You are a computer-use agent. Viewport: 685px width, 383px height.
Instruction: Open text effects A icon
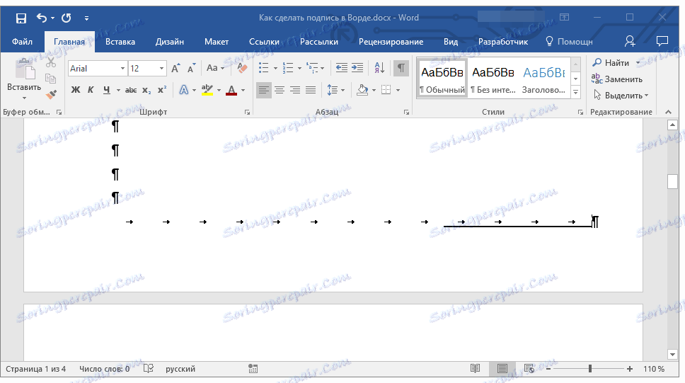coord(184,90)
